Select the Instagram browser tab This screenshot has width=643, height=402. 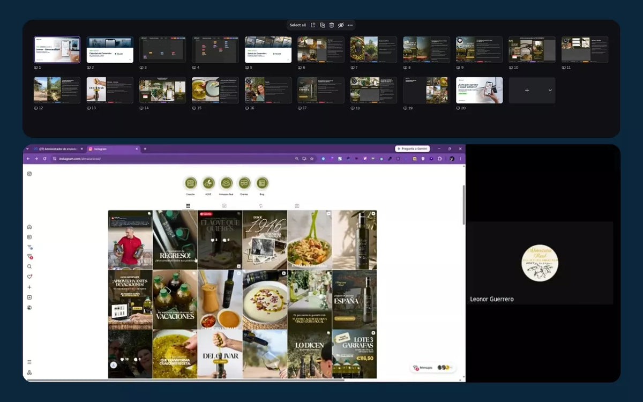(113, 148)
